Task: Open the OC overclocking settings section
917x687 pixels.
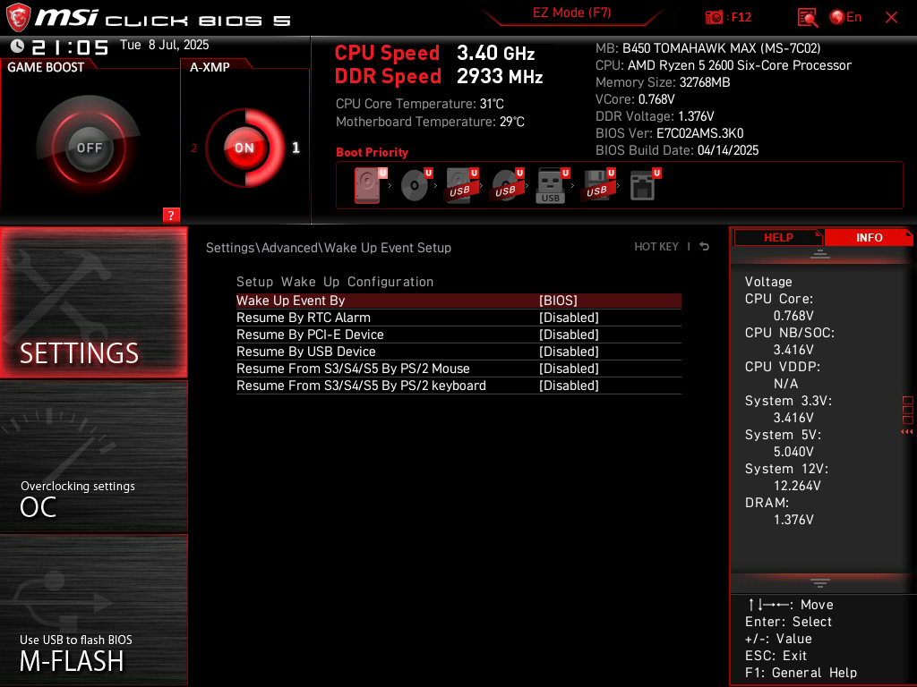Action: click(93, 457)
